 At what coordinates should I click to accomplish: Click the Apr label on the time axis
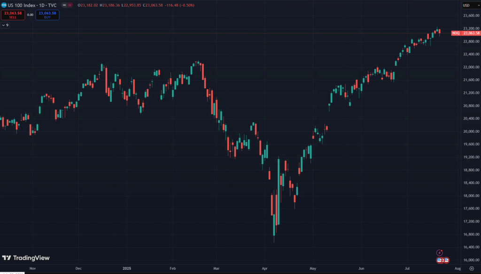coord(264,269)
